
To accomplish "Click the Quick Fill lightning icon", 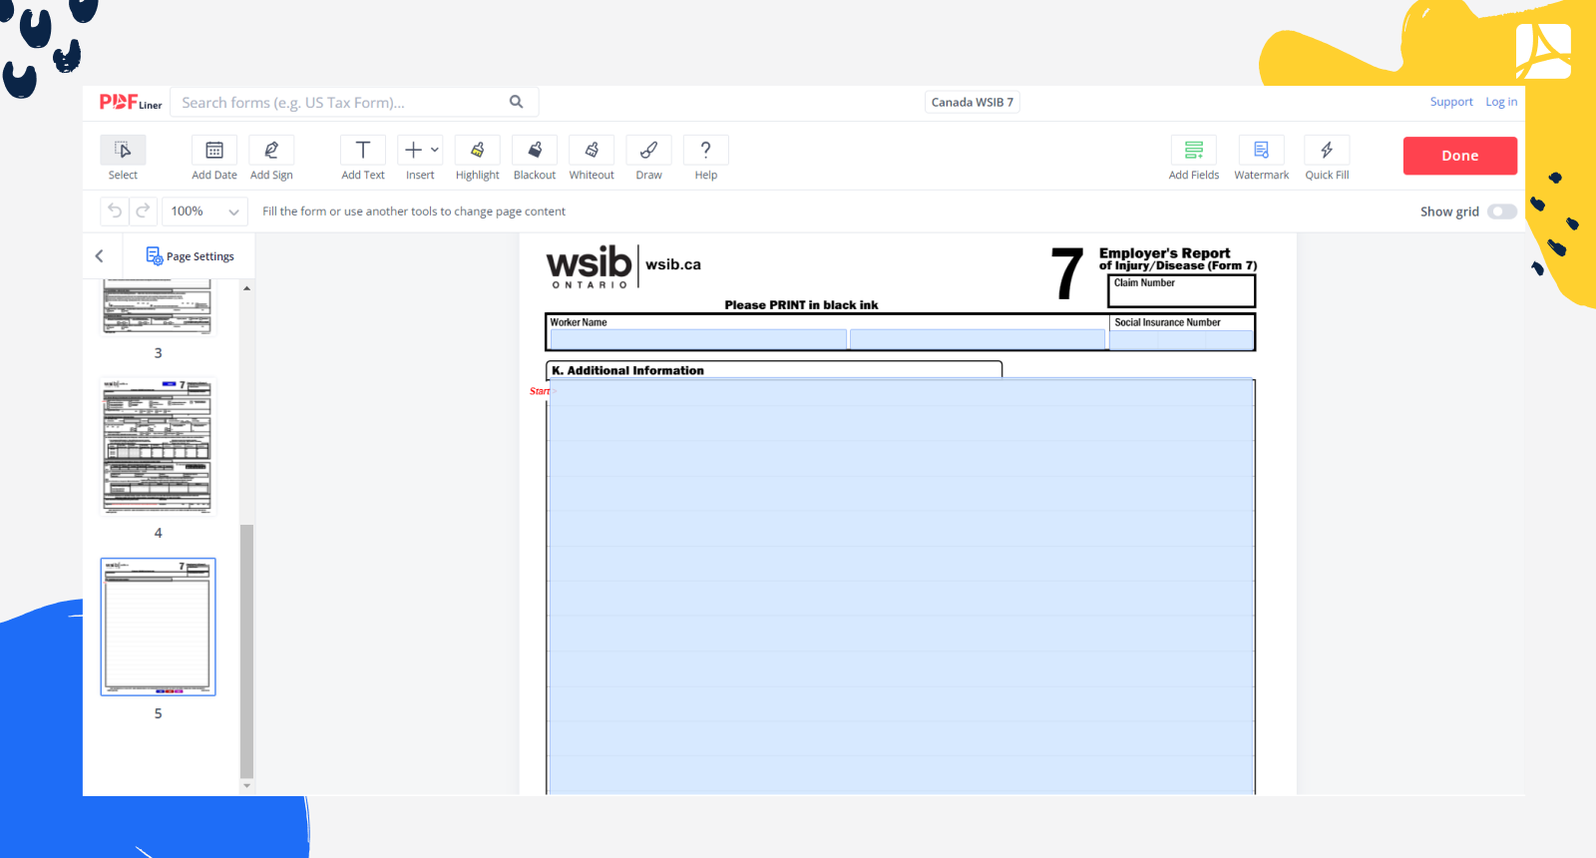I will tap(1327, 151).
